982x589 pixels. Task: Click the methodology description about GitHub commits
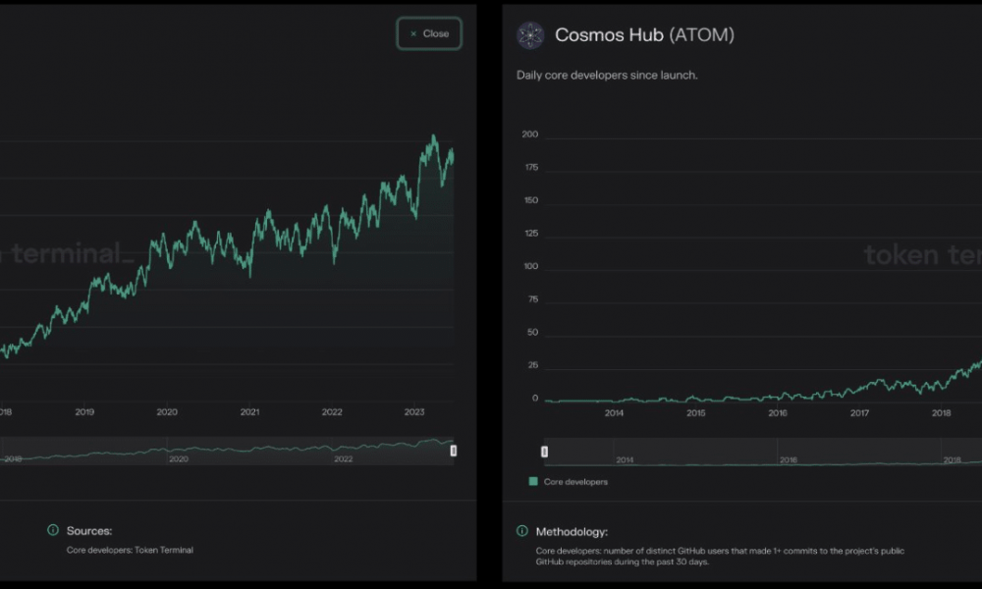tap(720, 557)
